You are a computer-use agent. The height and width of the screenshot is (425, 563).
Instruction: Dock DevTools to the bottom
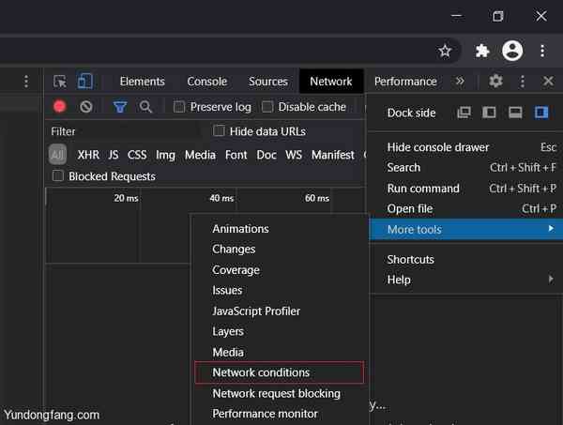[x=515, y=113]
